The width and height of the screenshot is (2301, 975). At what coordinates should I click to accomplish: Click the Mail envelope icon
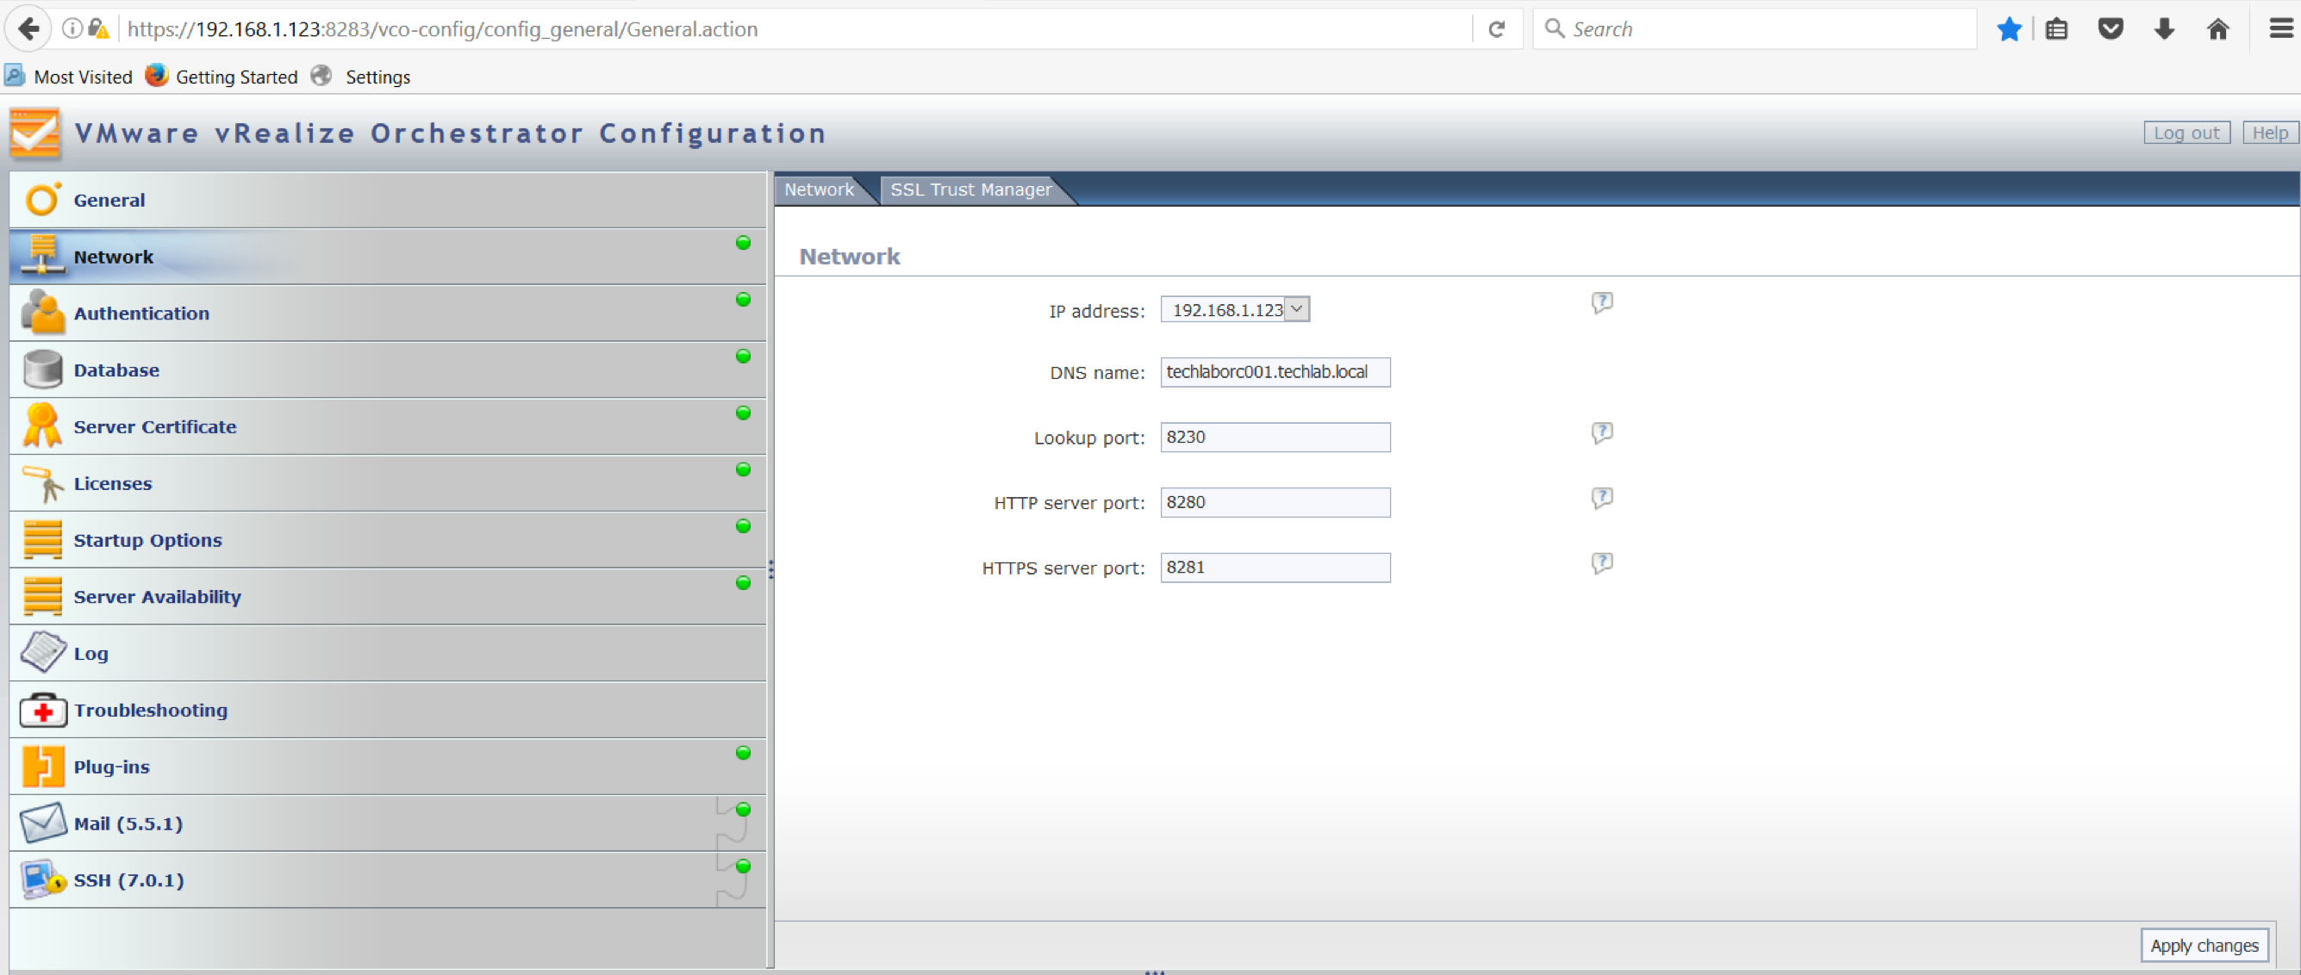click(x=42, y=823)
